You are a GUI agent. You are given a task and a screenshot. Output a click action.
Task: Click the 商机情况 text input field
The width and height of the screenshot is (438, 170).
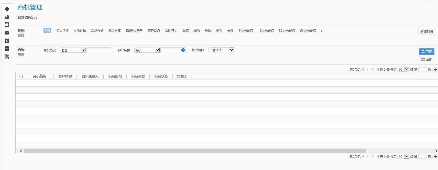(x=99, y=50)
